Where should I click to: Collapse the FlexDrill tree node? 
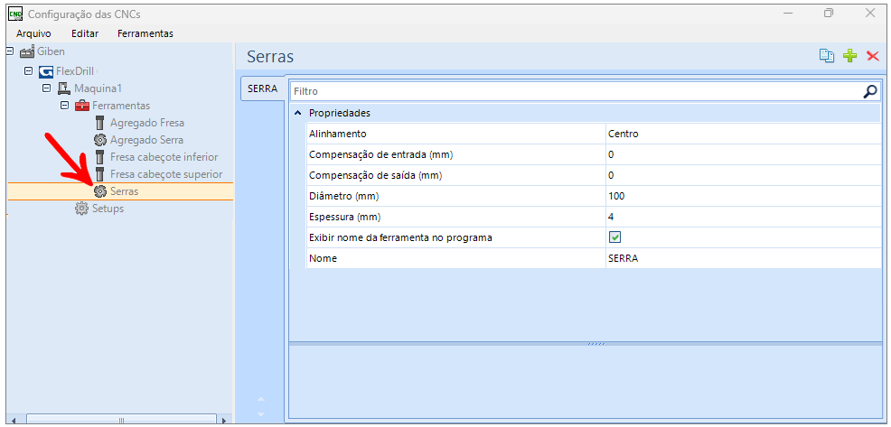pos(29,70)
